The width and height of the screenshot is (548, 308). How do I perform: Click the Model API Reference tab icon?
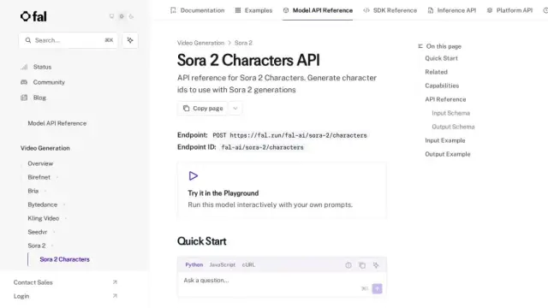[x=286, y=10]
